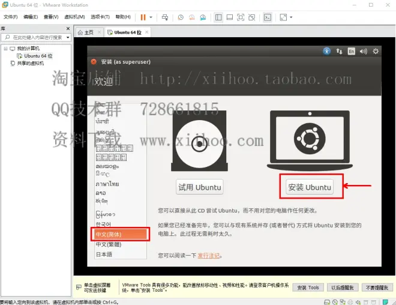This screenshot has height=305, width=396.
Task: Open the snapshot manager icon
Action: (203, 17)
